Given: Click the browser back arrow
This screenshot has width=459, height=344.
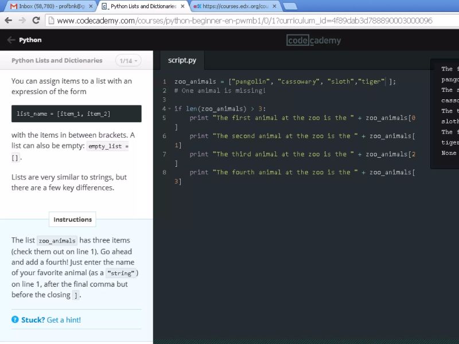Looking at the screenshot, I should pyautogui.click(x=9, y=19).
